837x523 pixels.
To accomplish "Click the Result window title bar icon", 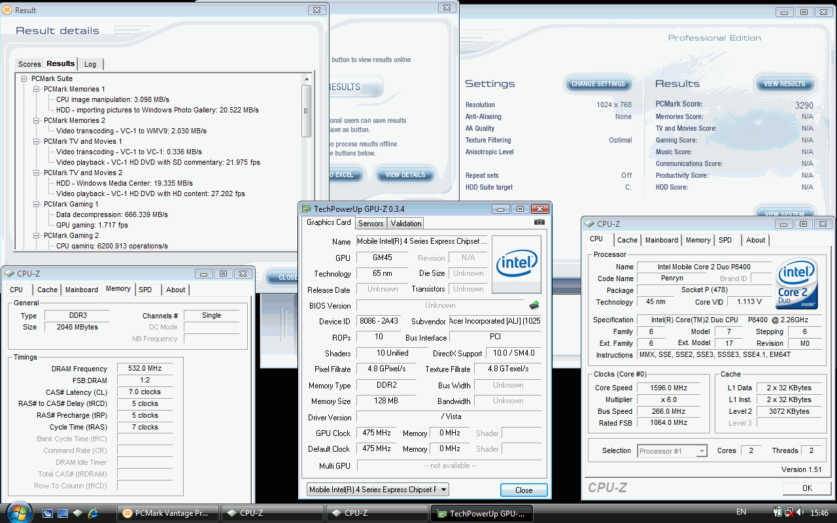I will [x=9, y=10].
